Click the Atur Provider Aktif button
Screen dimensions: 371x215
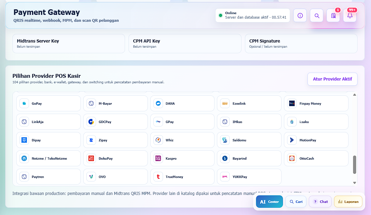click(x=332, y=79)
